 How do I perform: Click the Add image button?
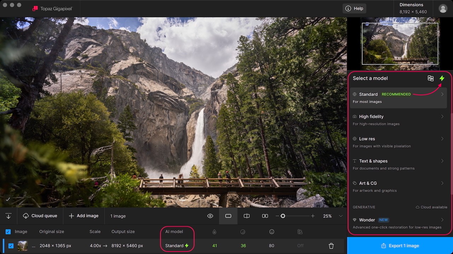(x=84, y=216)
